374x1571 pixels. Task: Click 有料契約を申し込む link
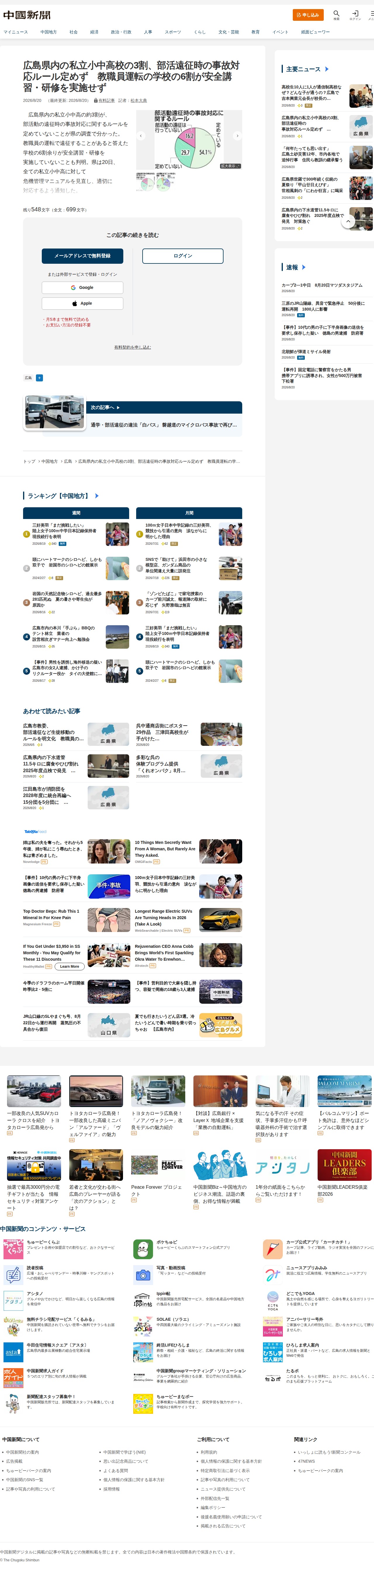[133, 347]
